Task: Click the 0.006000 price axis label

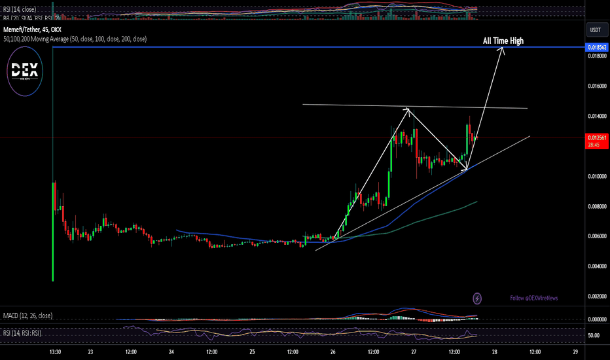Action: (x=597, y=236)
